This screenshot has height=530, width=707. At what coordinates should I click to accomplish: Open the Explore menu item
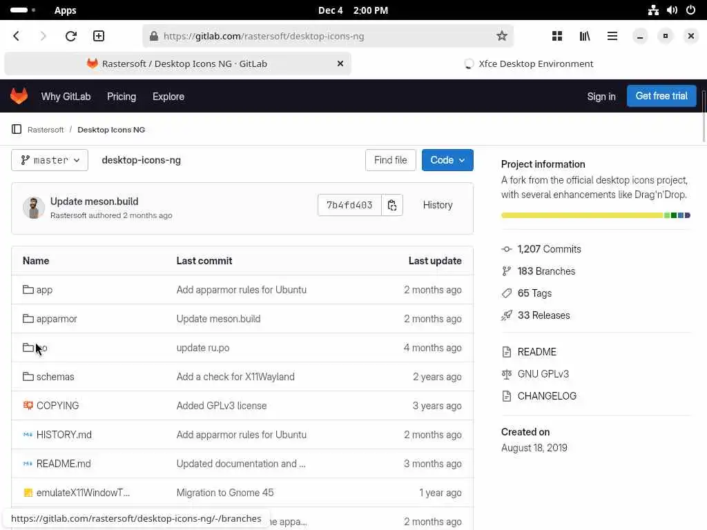pyautogui.click(x=168, y=97)
